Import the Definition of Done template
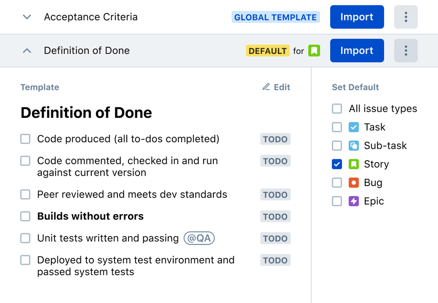The width and height of the screenshot is (438, 303). click(356, 50)
